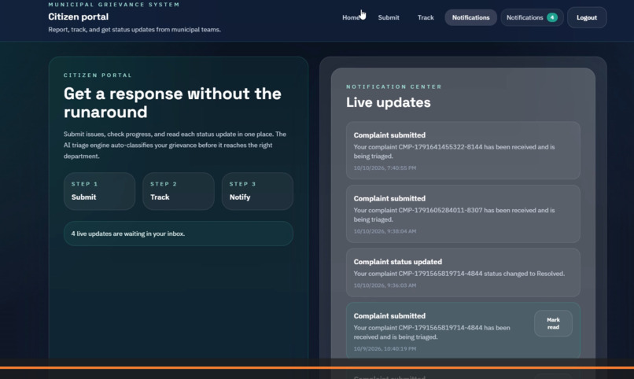The width and height of the screenshot is (634, 379).
Task: Click the 'MUNICIPAL GRIEVANCE SYSTEM' label
Action: 113,5
